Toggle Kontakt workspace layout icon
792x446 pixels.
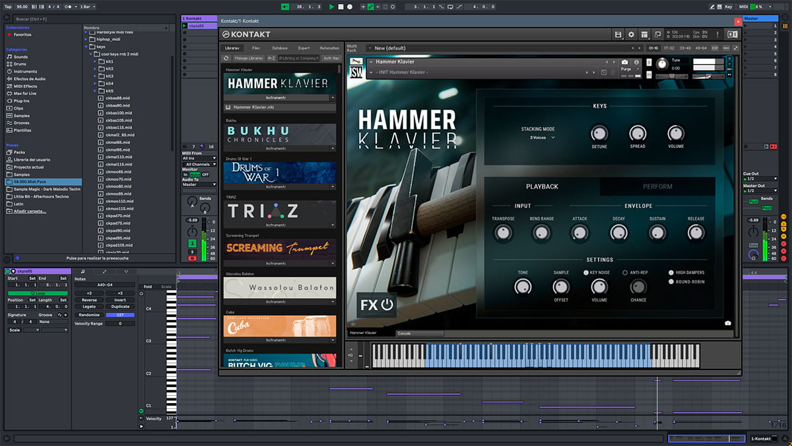click(x=645, y=34)
